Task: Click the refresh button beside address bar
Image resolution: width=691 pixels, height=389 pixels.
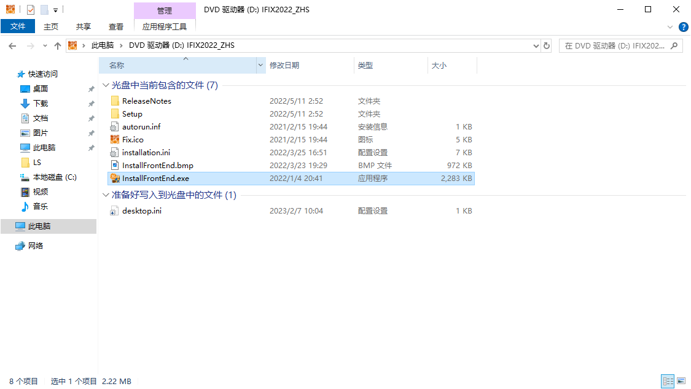Action: 547,45
